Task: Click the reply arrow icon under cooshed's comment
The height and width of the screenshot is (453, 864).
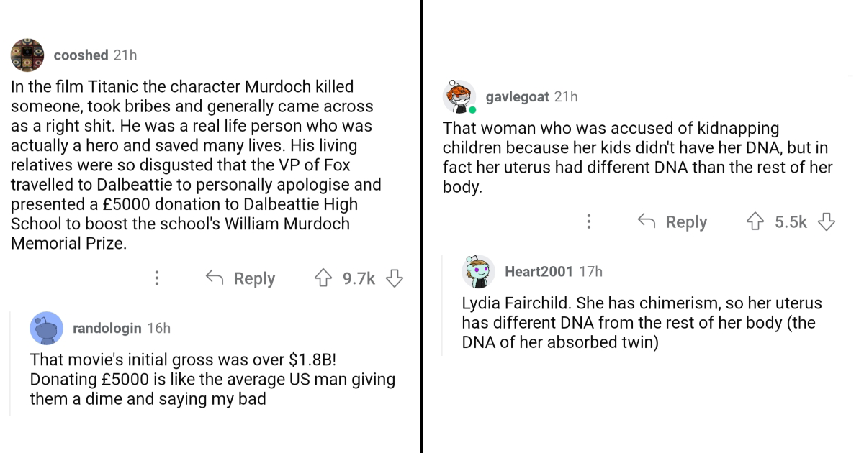Action: click(214, 278)
